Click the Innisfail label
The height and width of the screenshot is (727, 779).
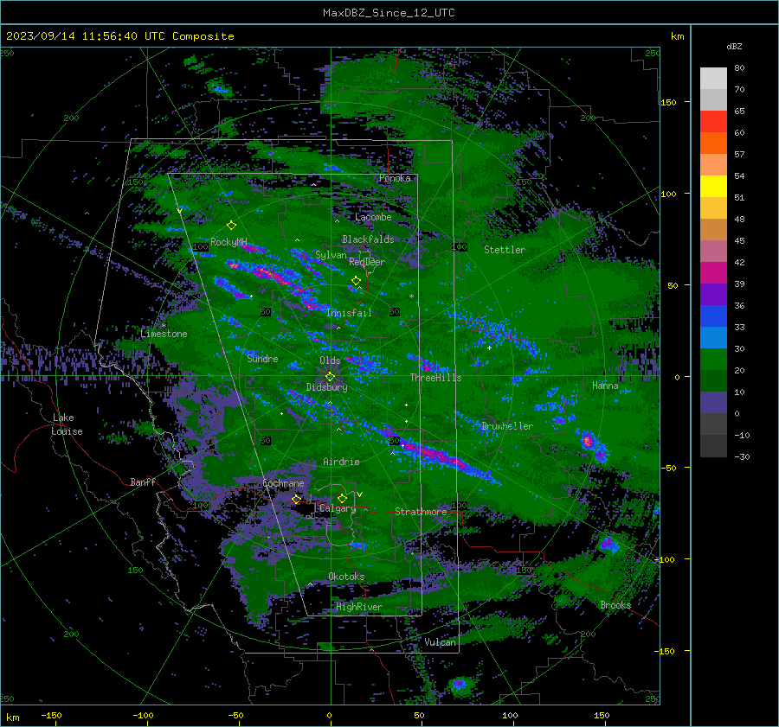349,313
